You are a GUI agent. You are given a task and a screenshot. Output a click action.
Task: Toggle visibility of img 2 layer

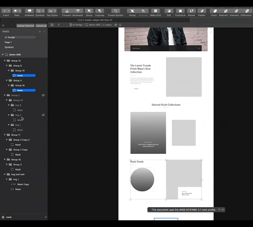(x=43, y=115)
